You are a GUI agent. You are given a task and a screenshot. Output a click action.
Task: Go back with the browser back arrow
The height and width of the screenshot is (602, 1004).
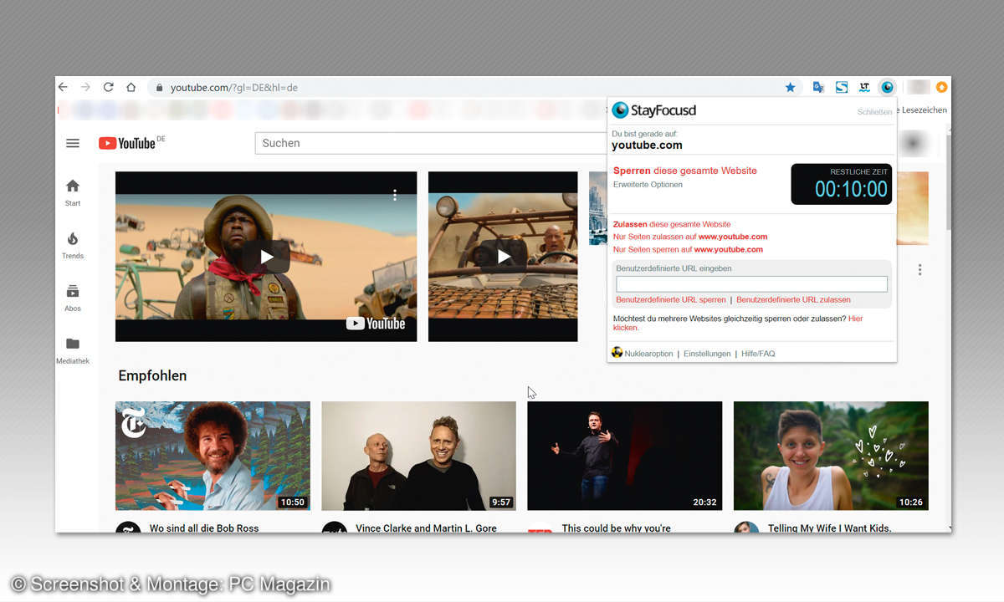(63, 87)
